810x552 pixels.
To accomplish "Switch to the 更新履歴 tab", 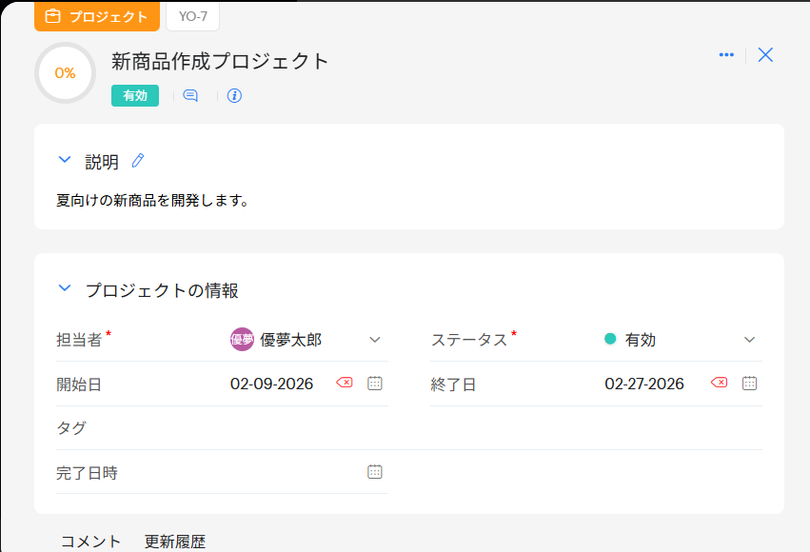I will tap(175, 542).
